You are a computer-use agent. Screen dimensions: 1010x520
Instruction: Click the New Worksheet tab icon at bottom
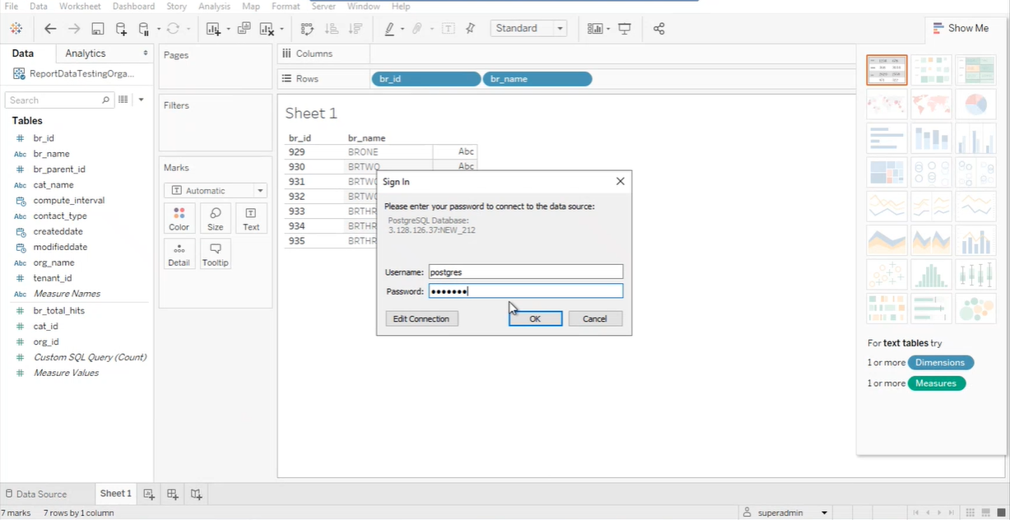pyautogui.click(x=149, y=494)
